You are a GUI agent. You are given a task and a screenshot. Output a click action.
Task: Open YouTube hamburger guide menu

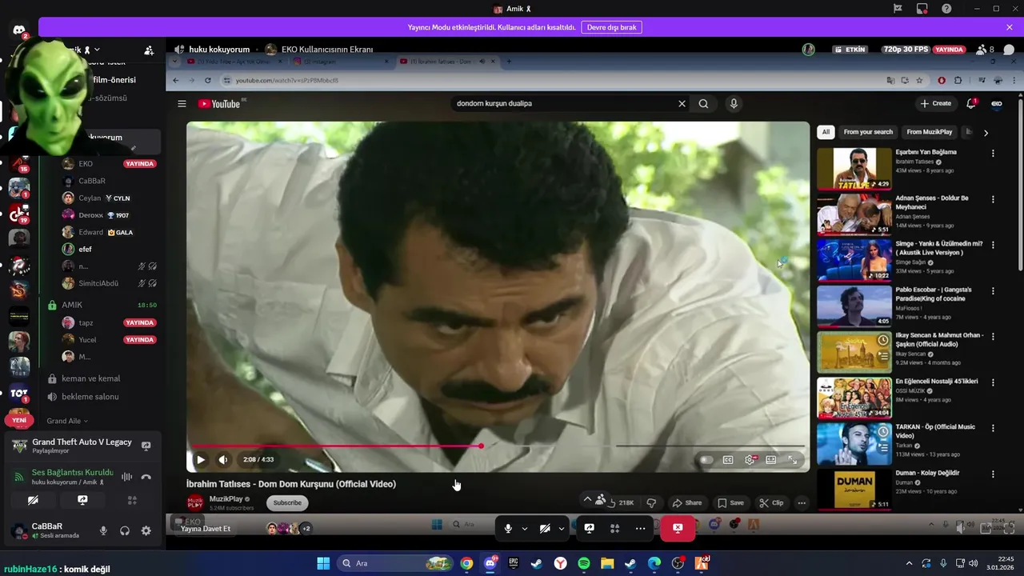point(182,104)
